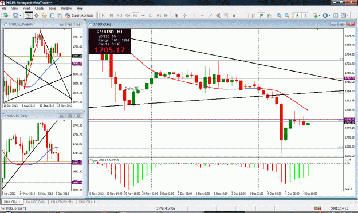Click the 58813/14 kb traffic indicator

(x=340, y=208)
